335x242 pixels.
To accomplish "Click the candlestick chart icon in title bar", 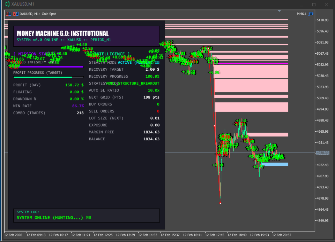I will [7, 4].
